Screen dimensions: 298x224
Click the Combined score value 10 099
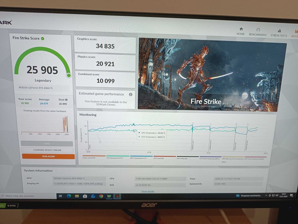[105, 81]
